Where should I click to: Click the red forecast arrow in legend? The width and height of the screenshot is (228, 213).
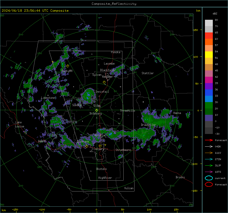click(x=209, y=140)
